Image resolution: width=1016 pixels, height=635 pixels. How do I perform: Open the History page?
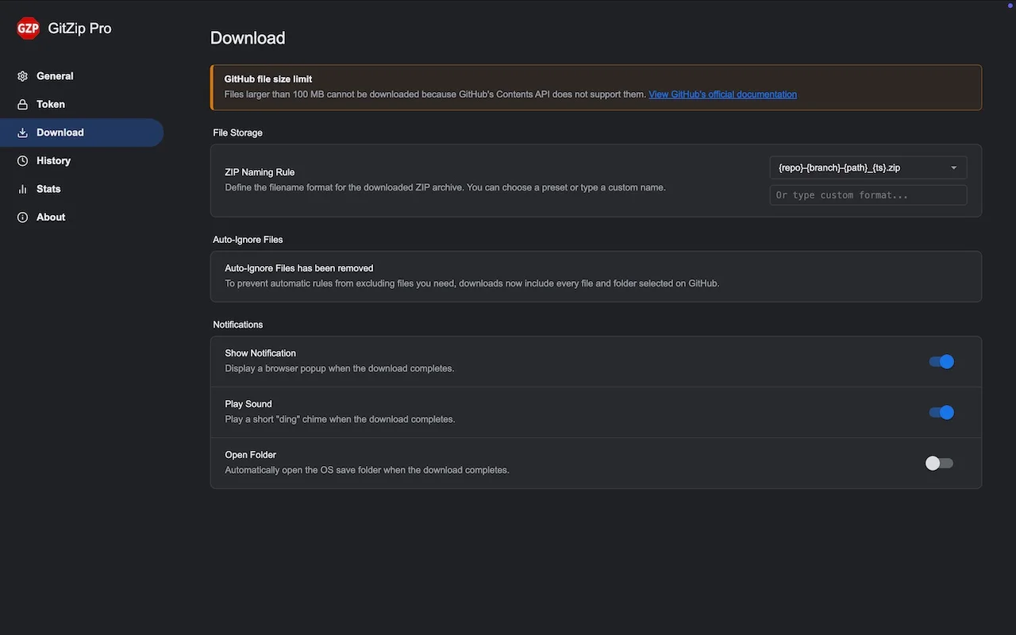(x=82, y=161)
